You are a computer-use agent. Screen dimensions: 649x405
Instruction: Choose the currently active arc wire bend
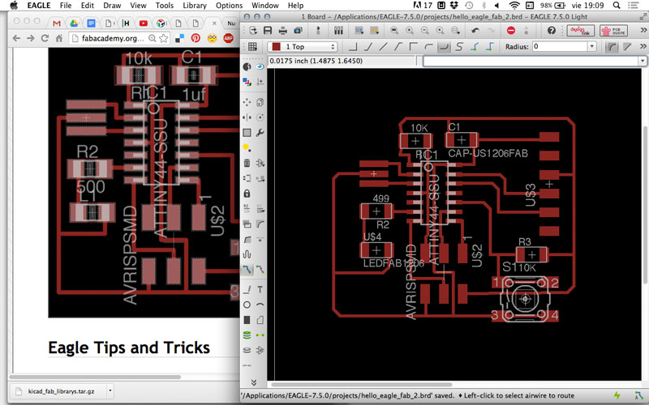pyautogui.click(x=444, y=47)
